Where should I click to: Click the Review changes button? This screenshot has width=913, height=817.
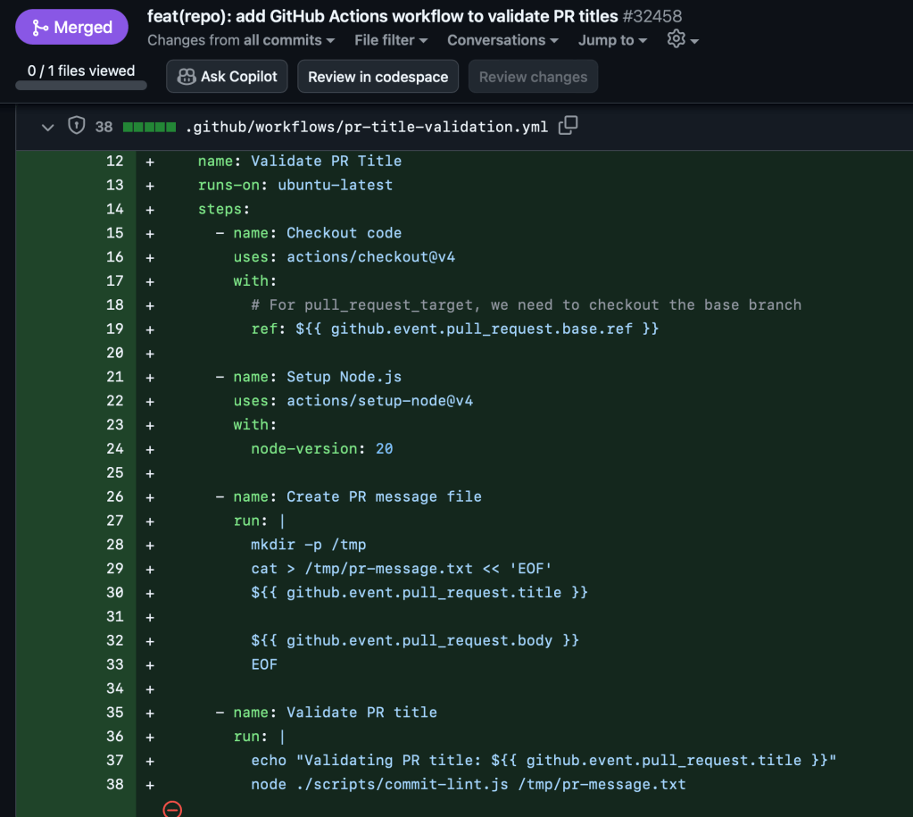tap(533, 77)
